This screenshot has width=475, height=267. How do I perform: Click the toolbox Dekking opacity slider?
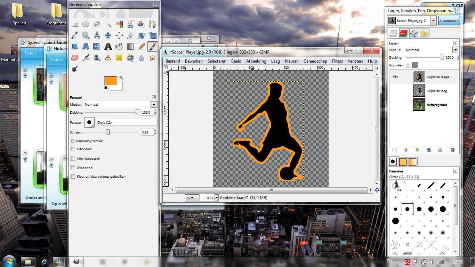click(x=112, y=112)
